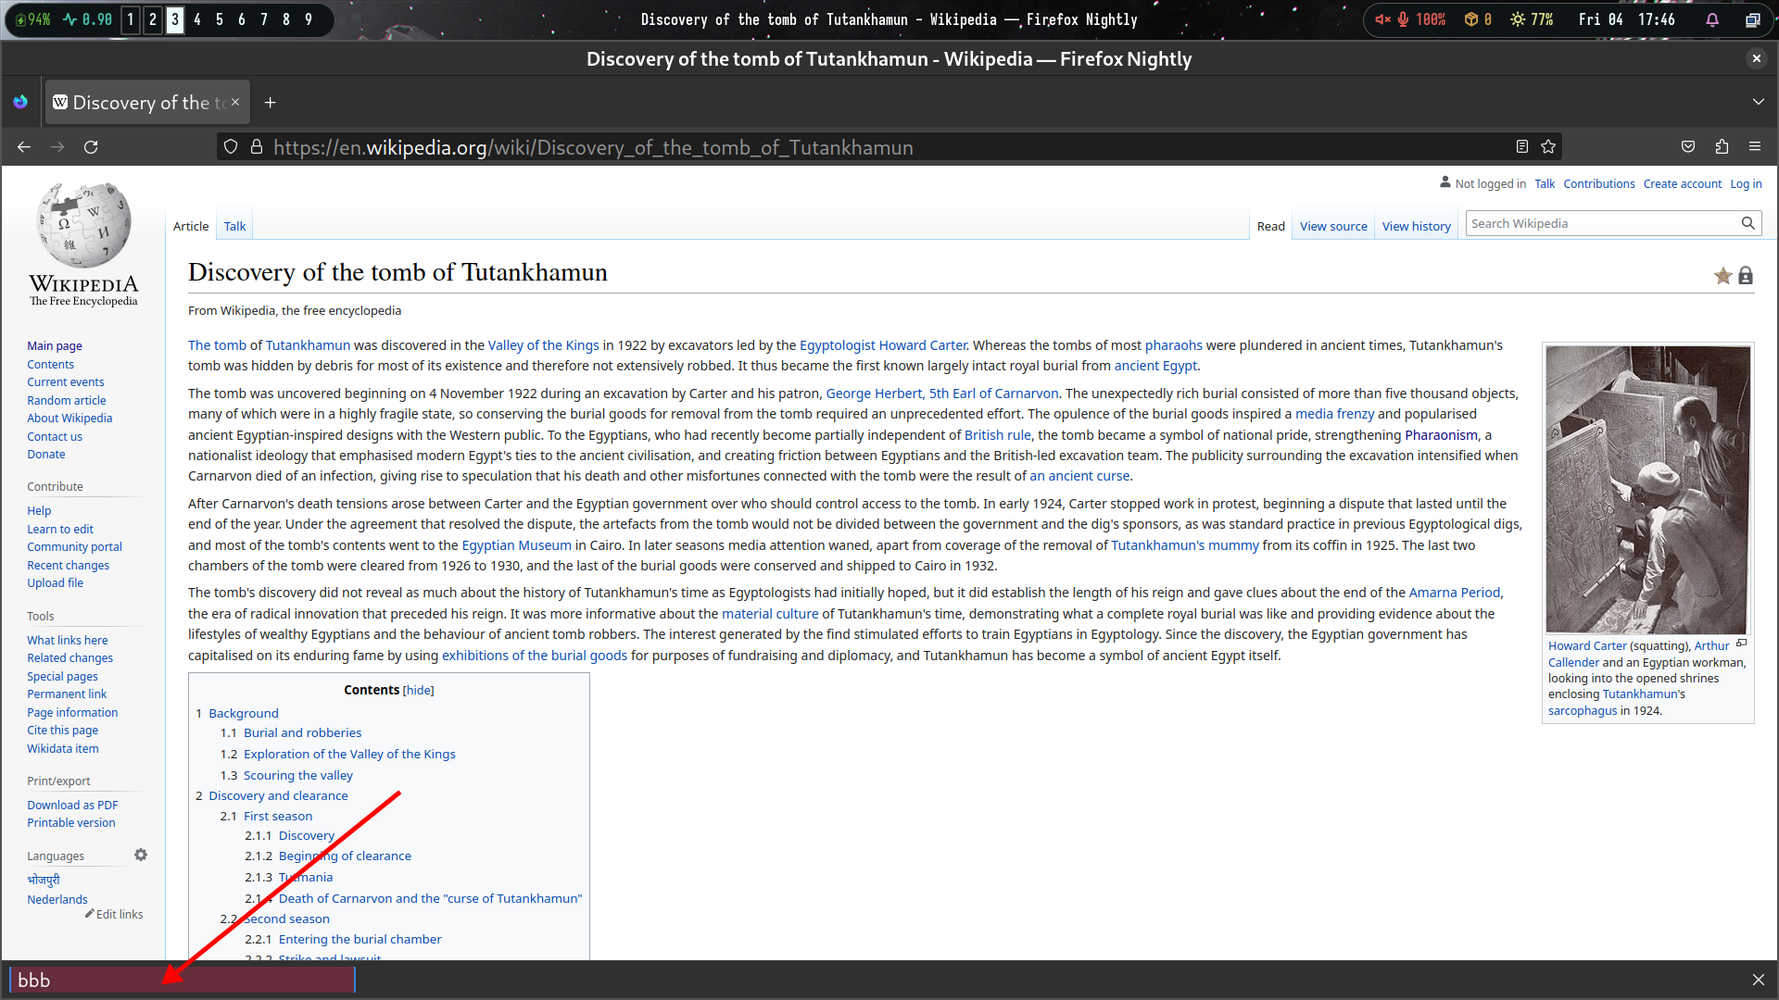Click the Wikipedia search magnifier icon
Viewport: 1779px width, 1000px height.
click(1747, 223)
